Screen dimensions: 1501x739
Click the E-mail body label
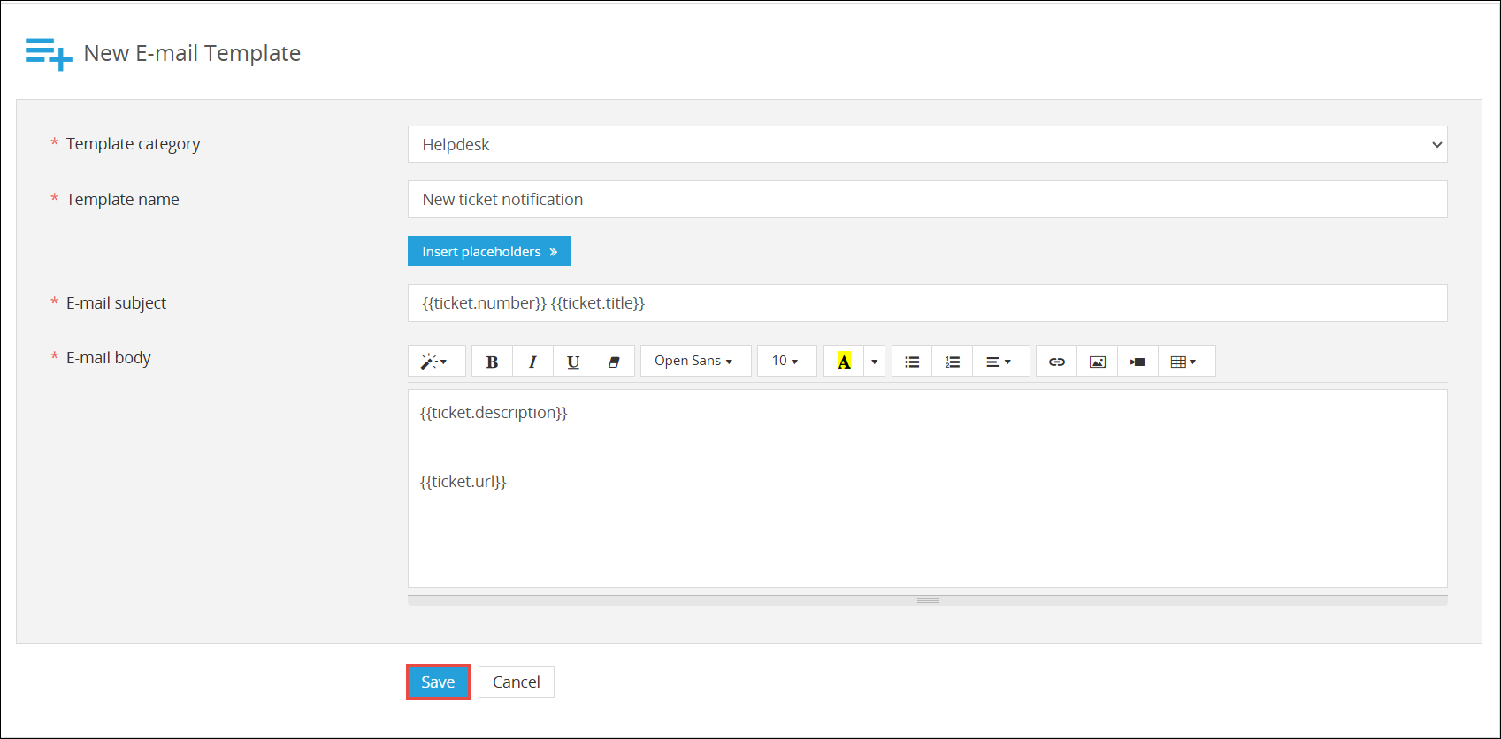(x=108, y=357)
